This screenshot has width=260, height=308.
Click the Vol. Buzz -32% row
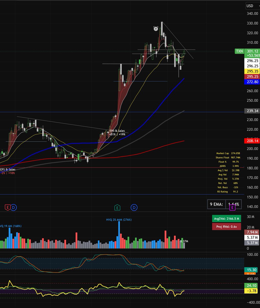pyautogui.click(x=227, y=187)
